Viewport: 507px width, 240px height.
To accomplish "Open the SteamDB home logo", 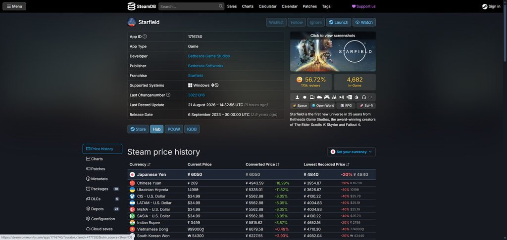I will point(142,6).
